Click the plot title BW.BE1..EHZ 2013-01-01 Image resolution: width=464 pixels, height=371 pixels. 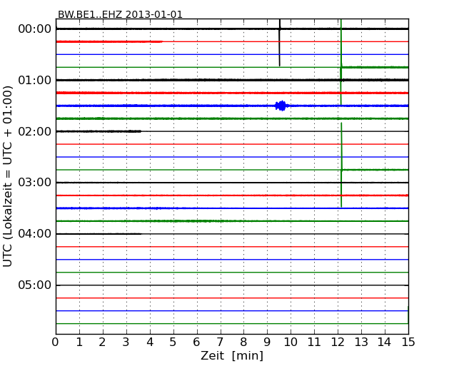120,14
